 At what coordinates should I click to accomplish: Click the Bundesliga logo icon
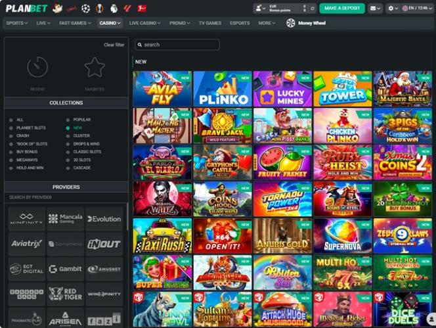[142, 9]
